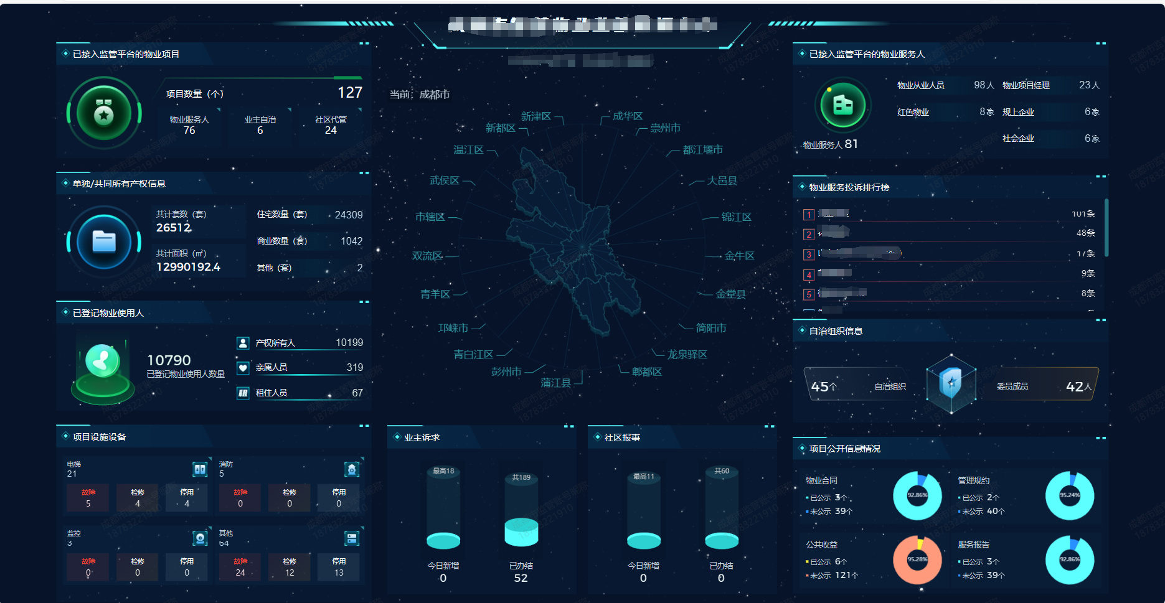This screenshot has width=1165, height=603.
Task: Select 武侯区 on the map
Action: (x=445, y=180)
